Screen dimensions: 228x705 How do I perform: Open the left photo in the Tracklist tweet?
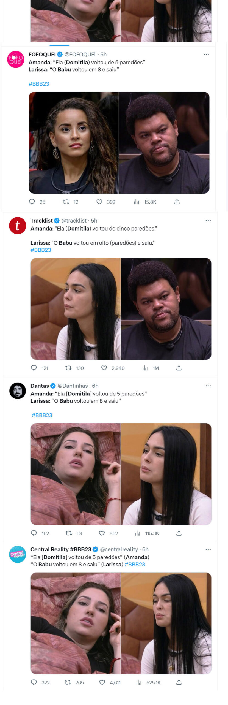point(76,309)
